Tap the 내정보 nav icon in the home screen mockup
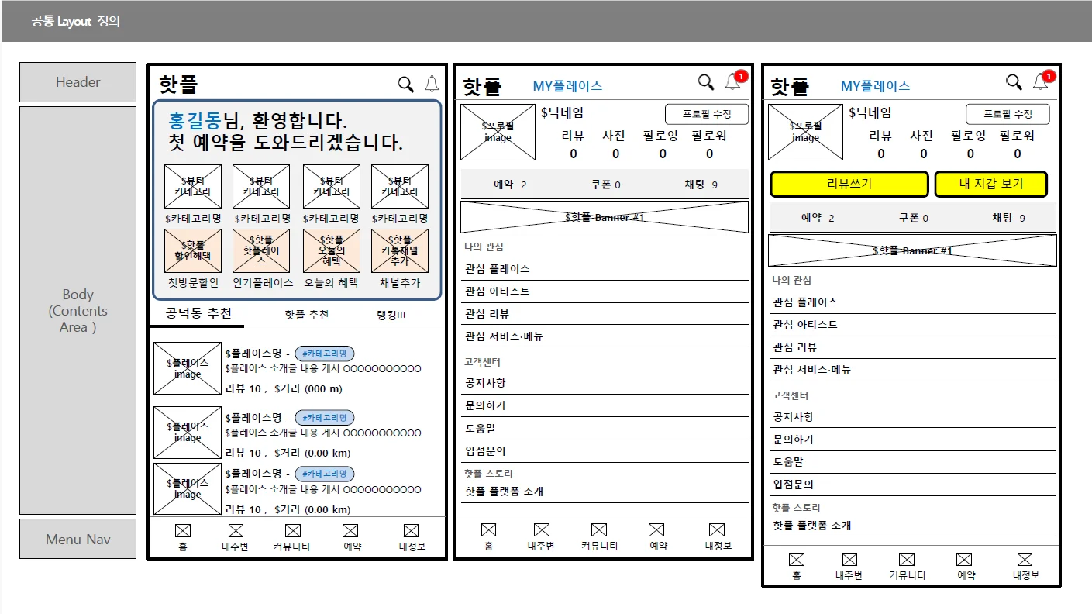Image resolution: width=1092 pixels, height=614 pixels. 411,531
